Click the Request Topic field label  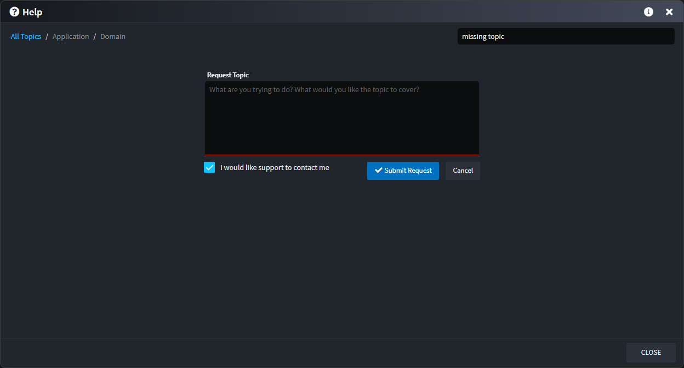228,75
